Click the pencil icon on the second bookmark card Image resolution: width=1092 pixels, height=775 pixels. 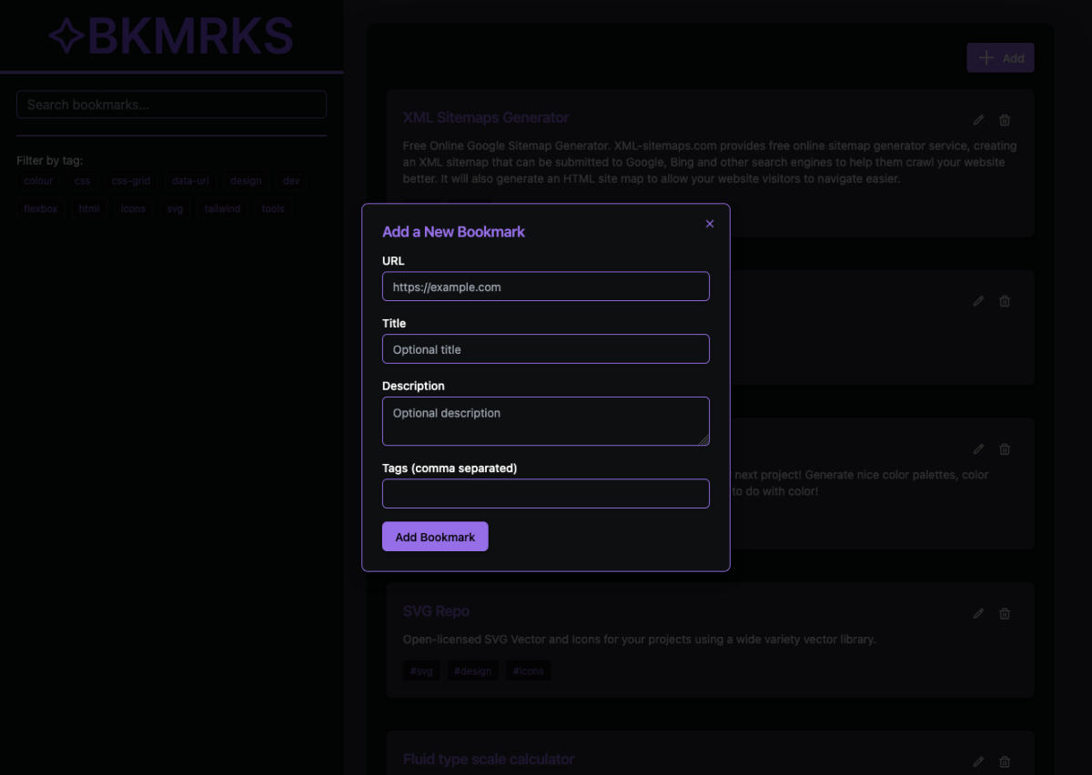pos(978,301)
